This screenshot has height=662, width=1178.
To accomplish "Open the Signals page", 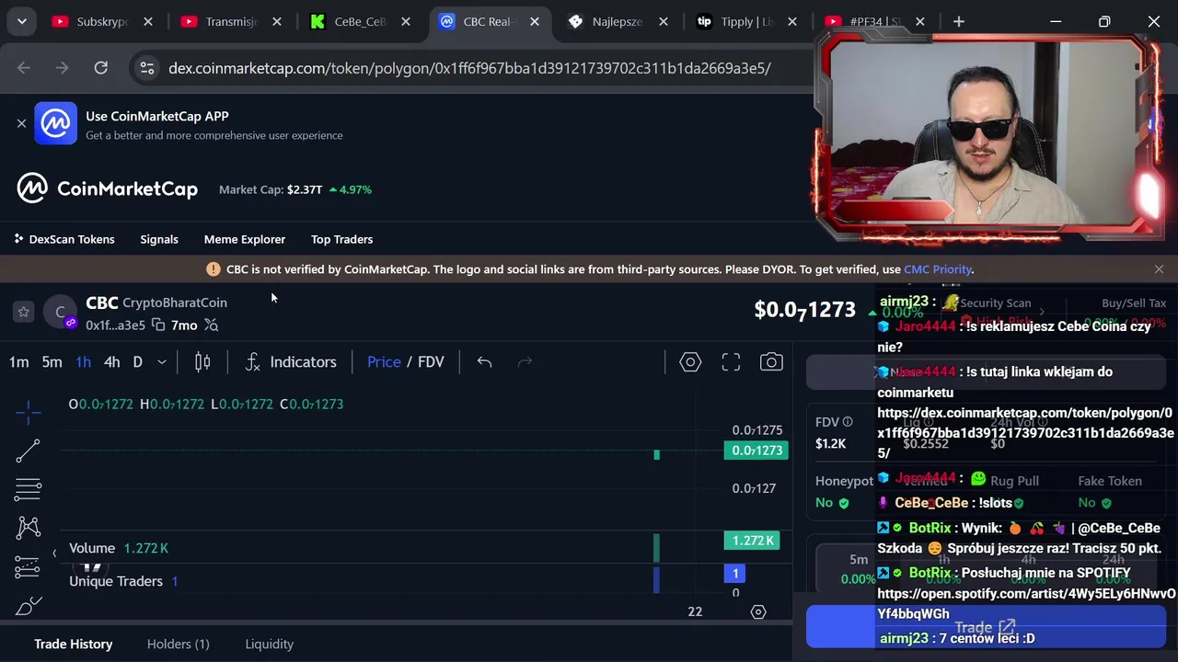I will point(159,239).
